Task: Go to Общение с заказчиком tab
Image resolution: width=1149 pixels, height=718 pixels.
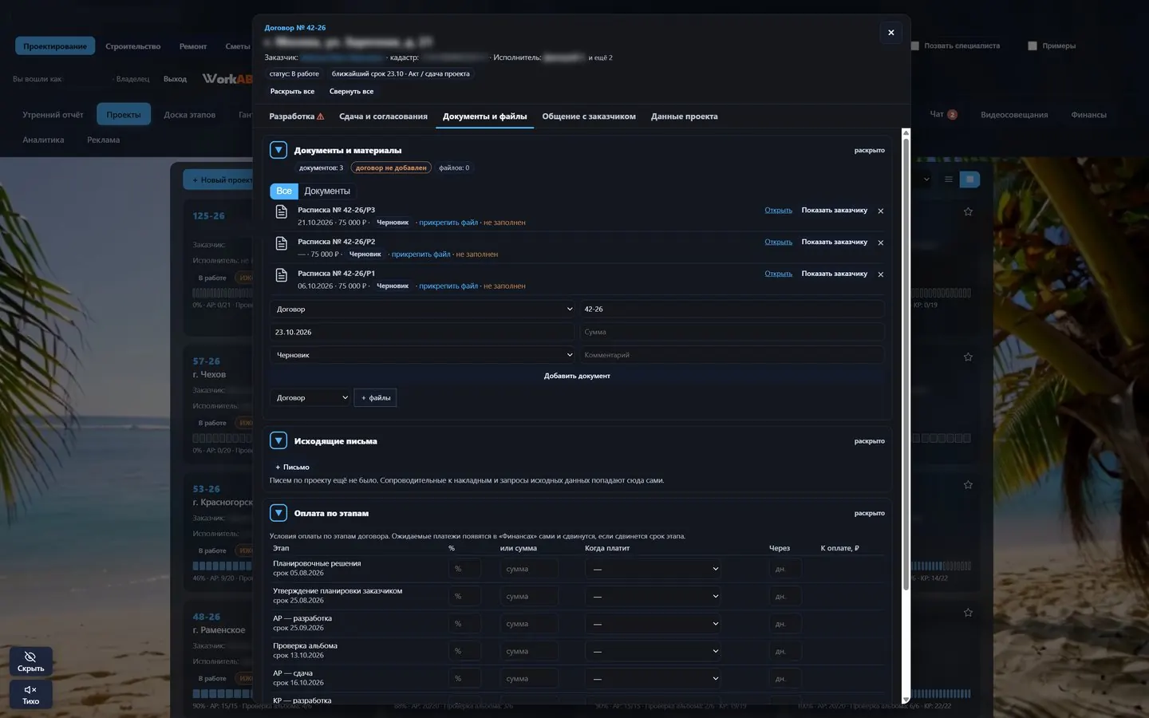Action: 589,116
